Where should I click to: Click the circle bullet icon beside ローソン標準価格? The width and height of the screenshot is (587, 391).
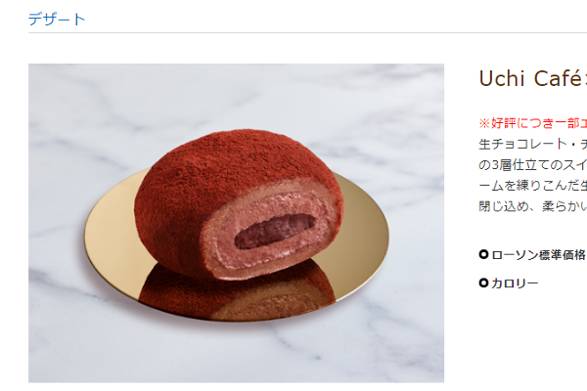[483, 254]
